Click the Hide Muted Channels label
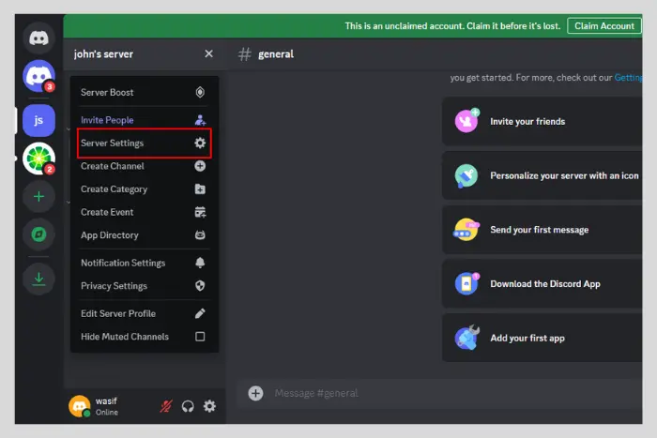 [125, 337]
